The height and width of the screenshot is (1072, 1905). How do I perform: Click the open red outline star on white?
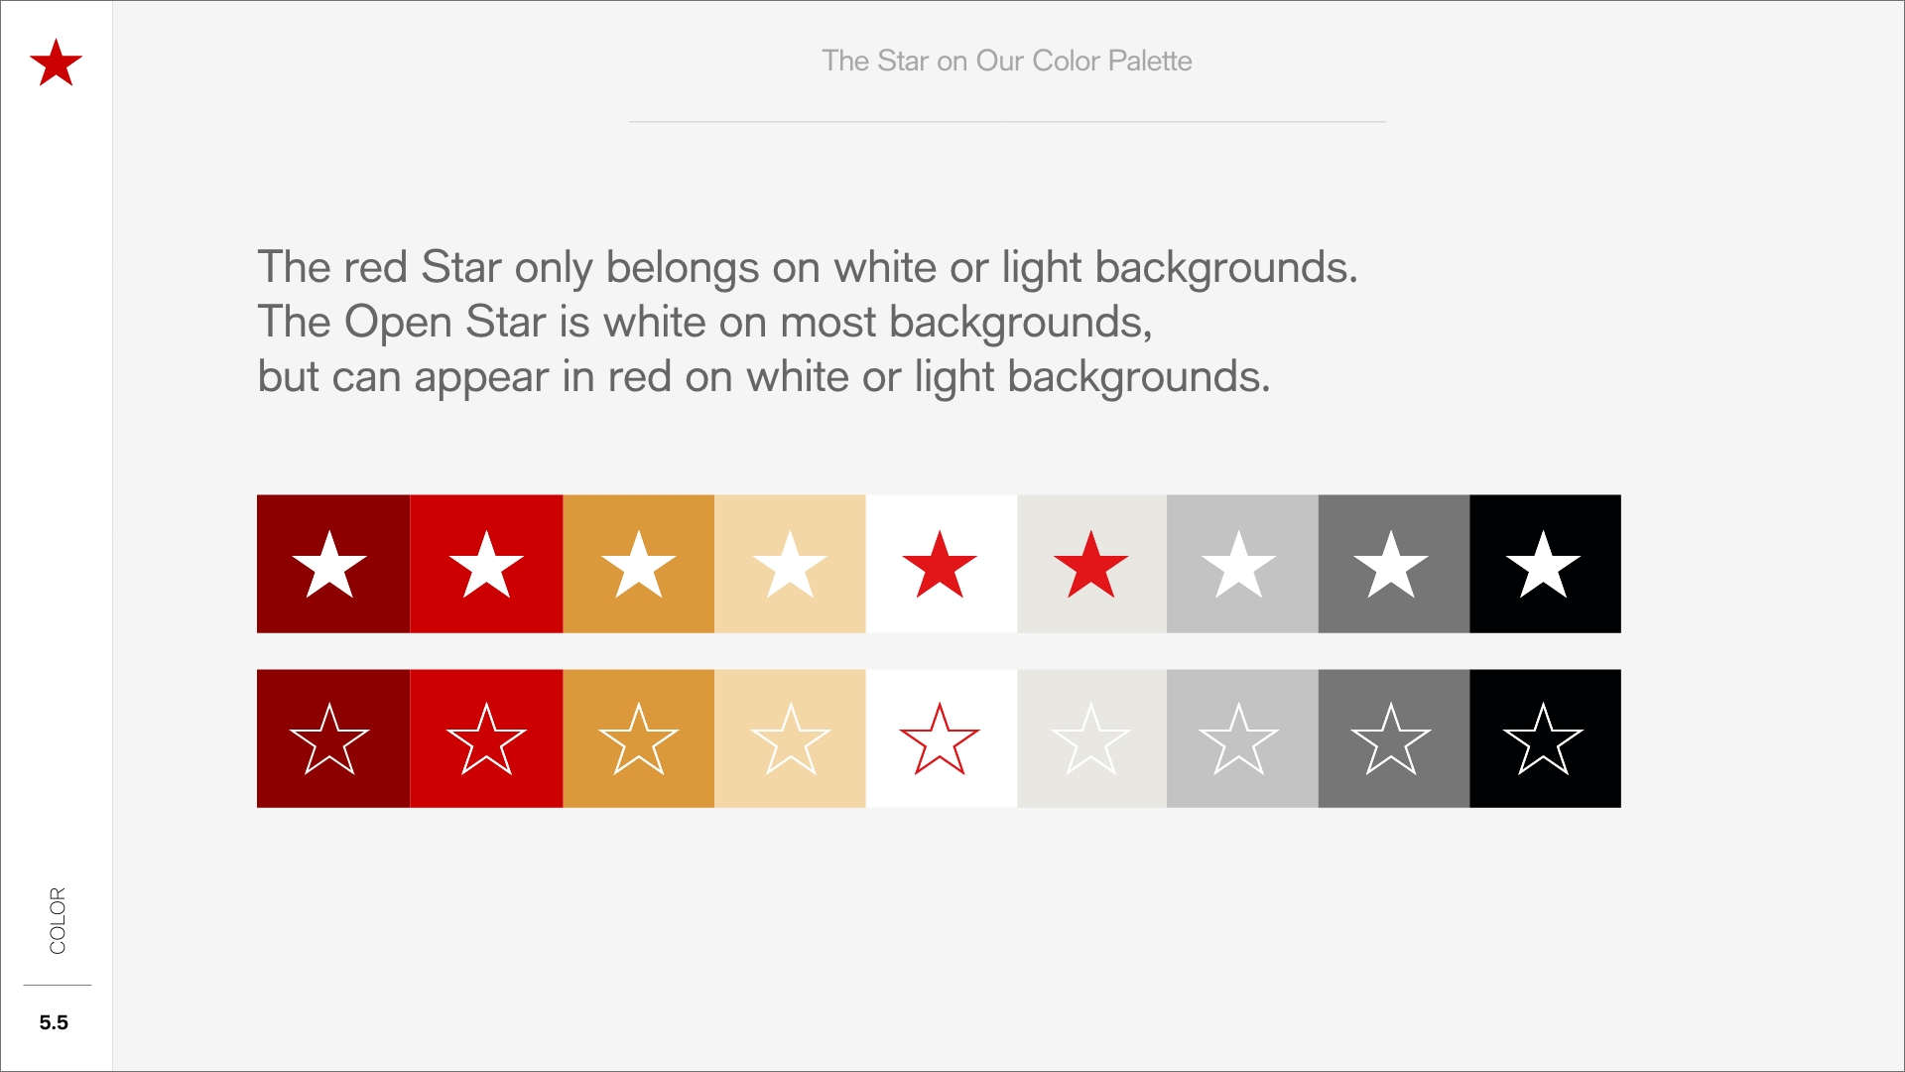coord(940,739)
